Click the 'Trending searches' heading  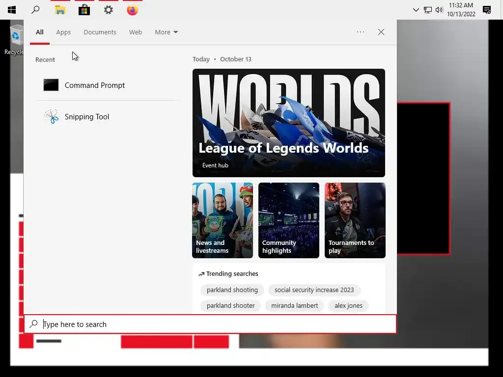point(228,274)
